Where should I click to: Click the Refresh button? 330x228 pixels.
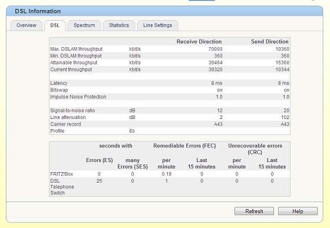tap(254, 211)
